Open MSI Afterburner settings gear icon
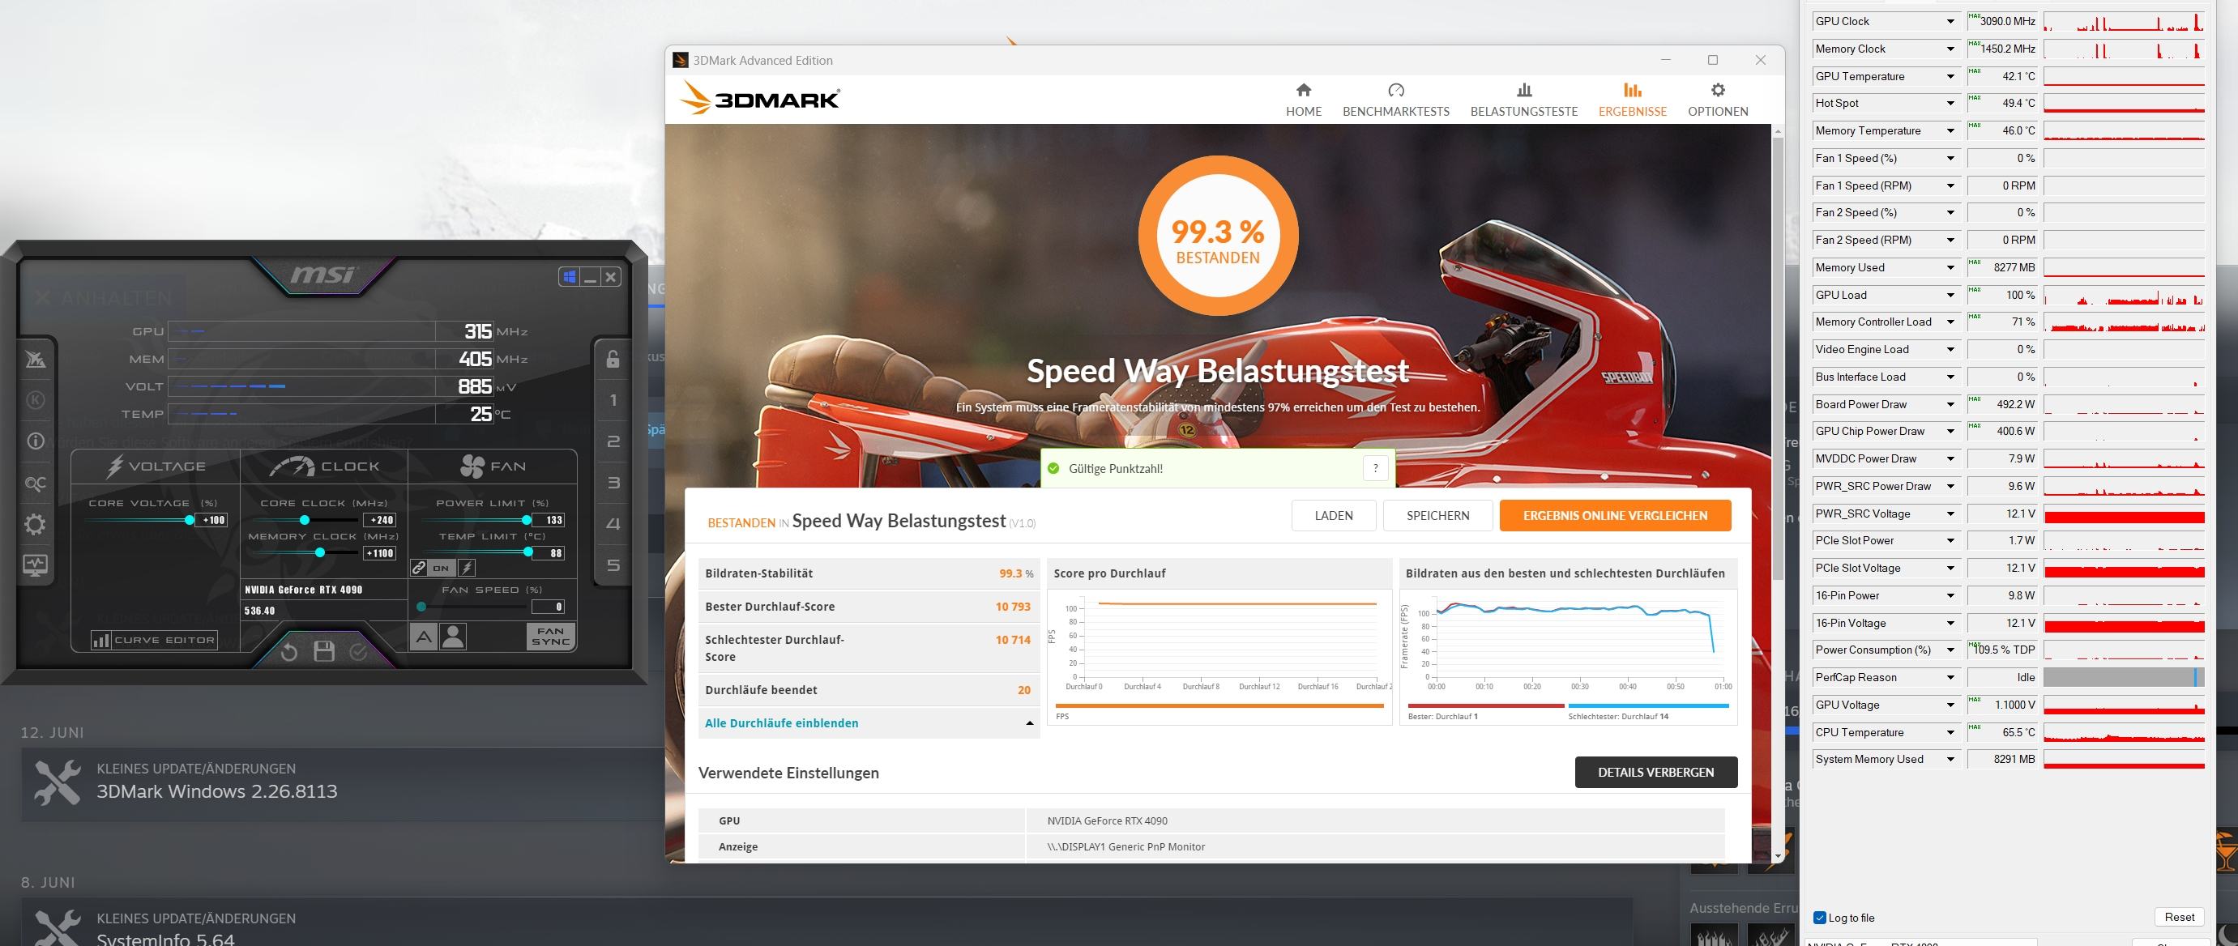Screen dimensions: 2238x946 pos(36,524)
